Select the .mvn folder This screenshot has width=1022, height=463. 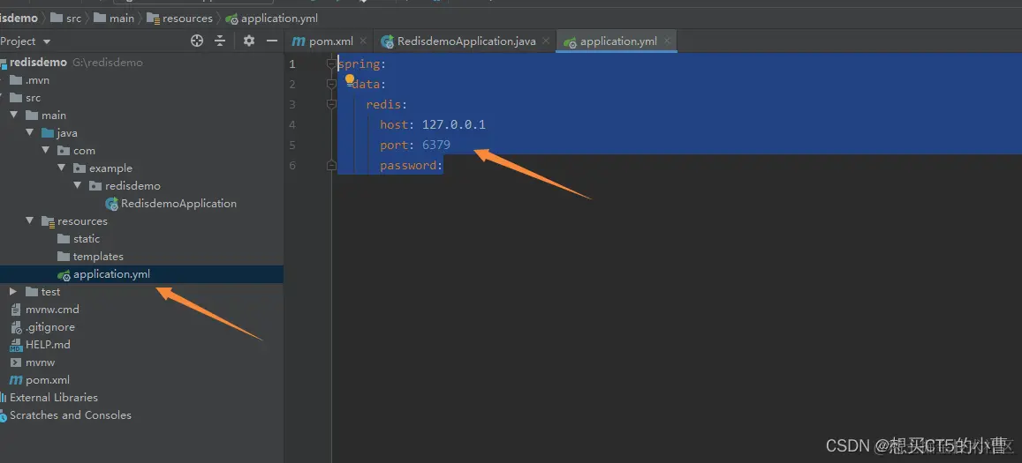(37, 80)
